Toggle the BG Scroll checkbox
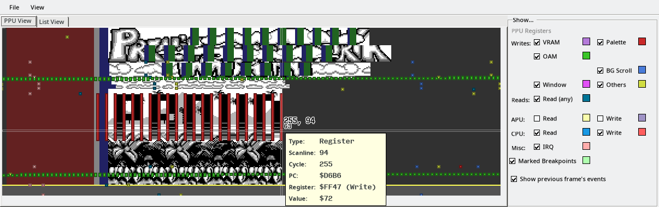The width and height of the screenshot is (659, 207). point(601,70)
